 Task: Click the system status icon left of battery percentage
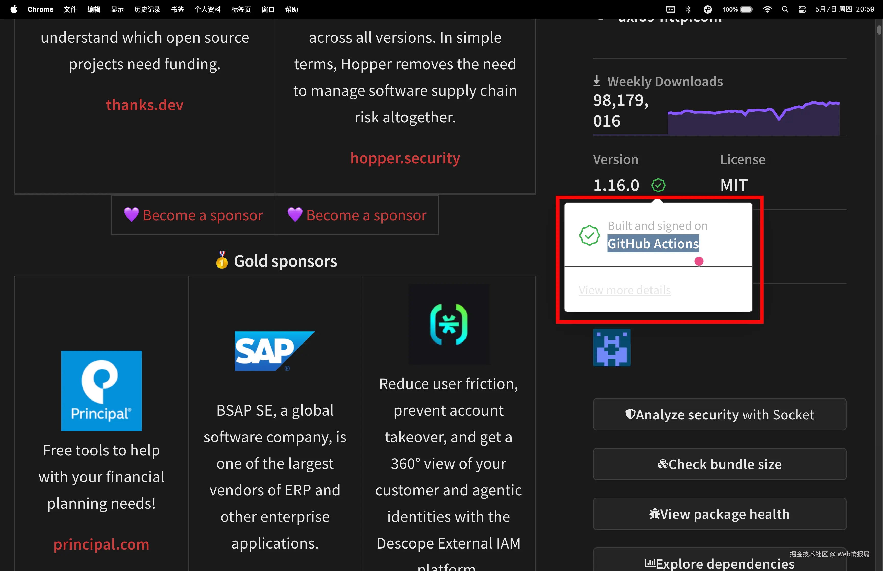[x=707, y=9]
